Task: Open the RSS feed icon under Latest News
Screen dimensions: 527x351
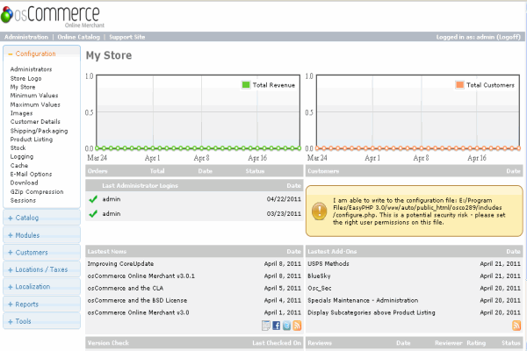Action: 297,326
